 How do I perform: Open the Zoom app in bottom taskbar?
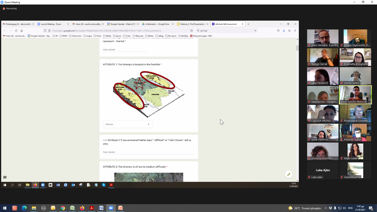[111, 208]
